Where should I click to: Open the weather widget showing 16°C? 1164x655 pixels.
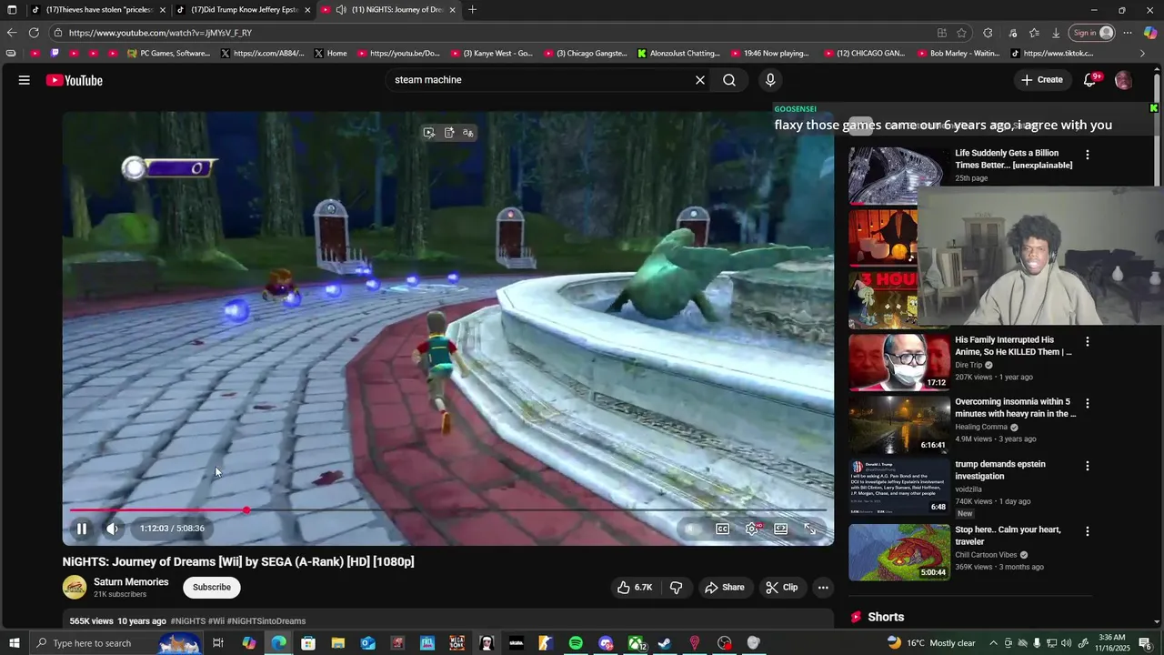coord(931,643)
